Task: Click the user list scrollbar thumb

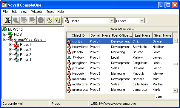Action: (175, 64)
